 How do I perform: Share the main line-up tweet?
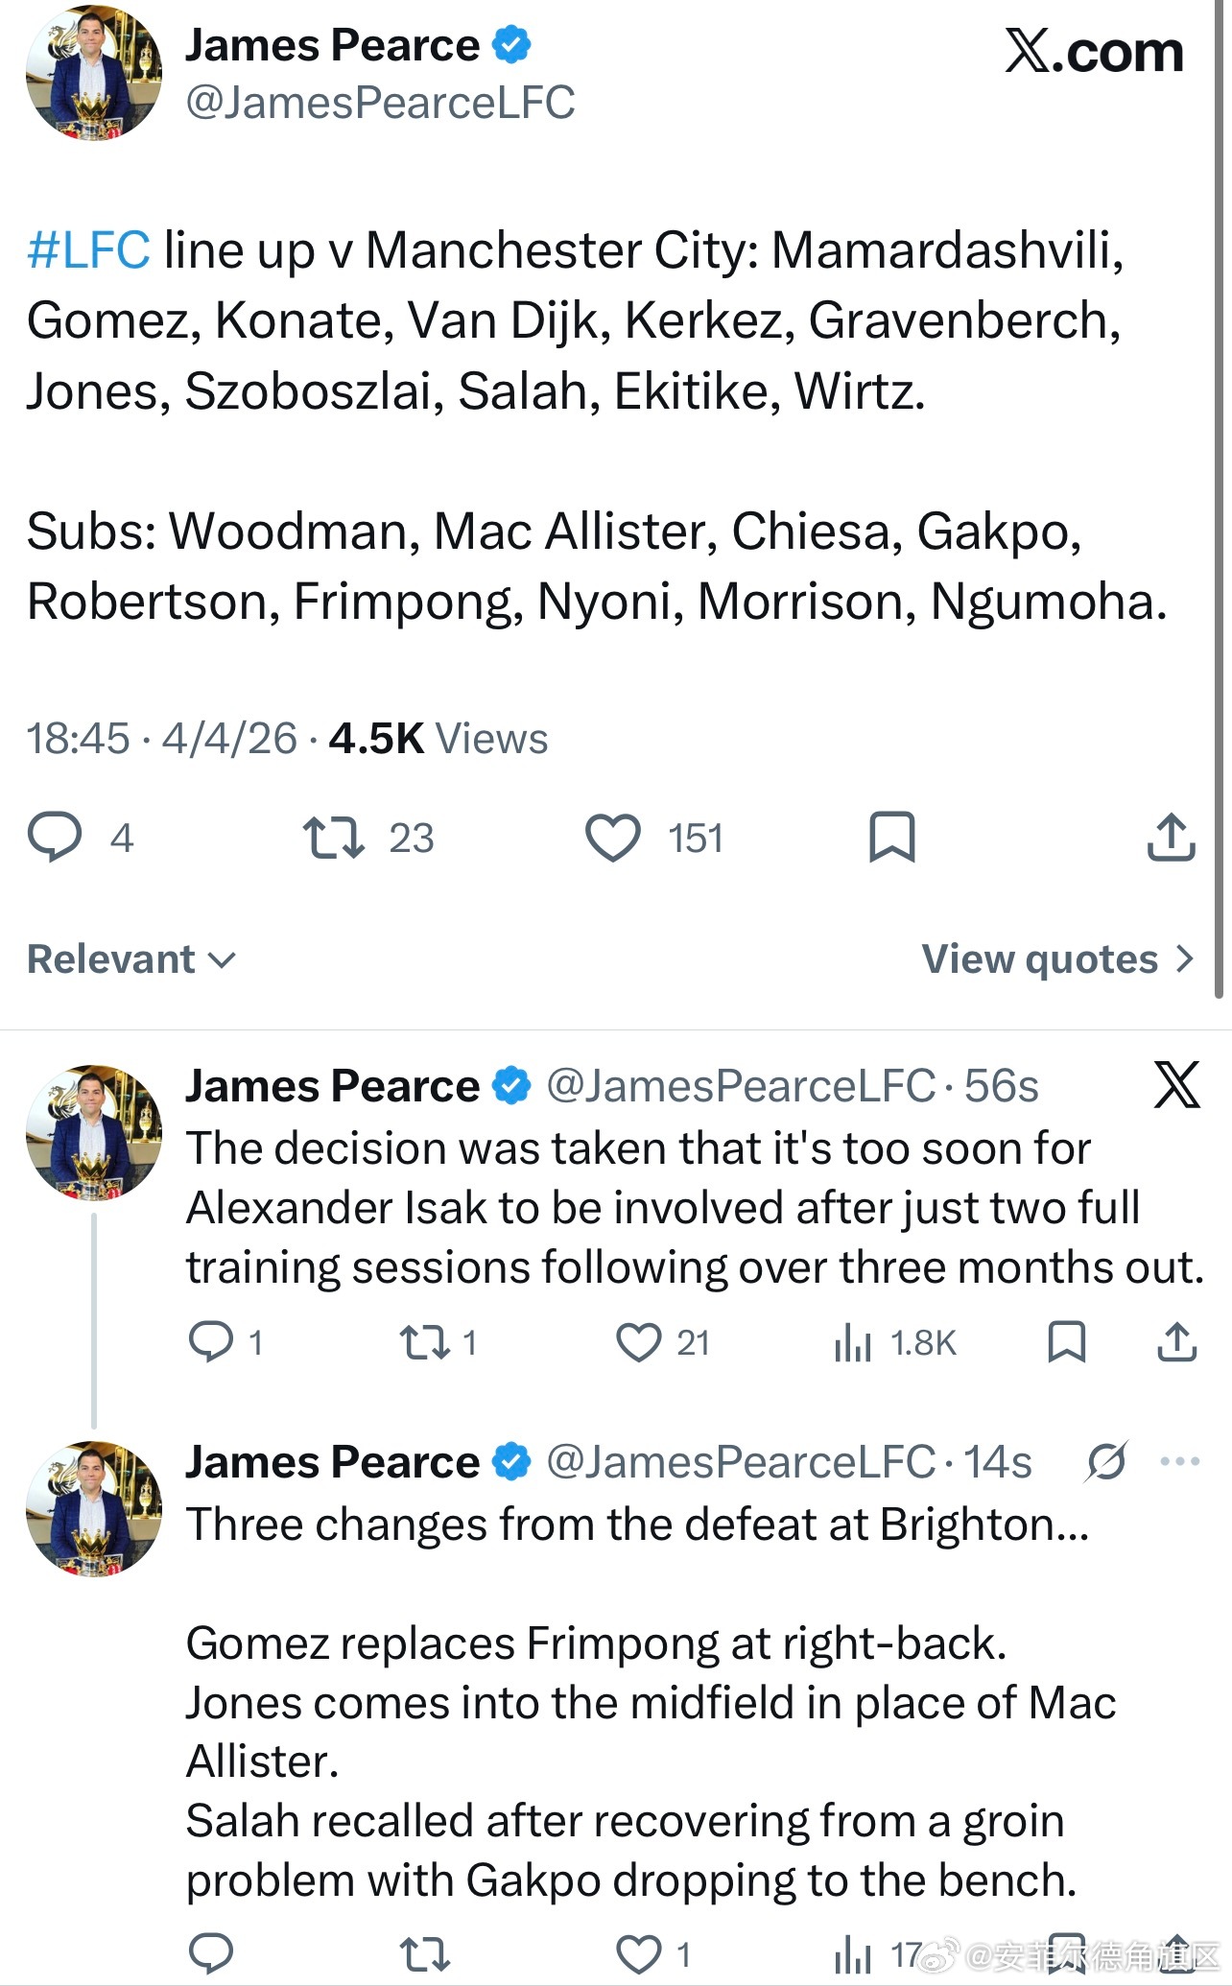(x=1171, y=838)
